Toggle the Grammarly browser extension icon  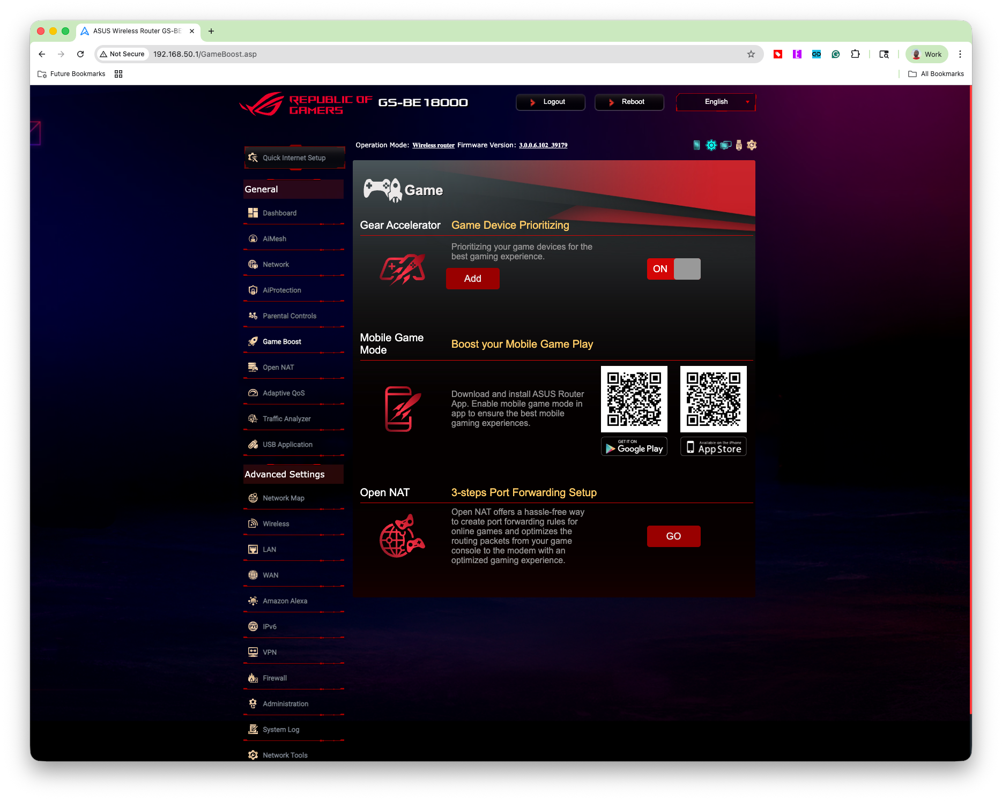(x=835, y=54)
